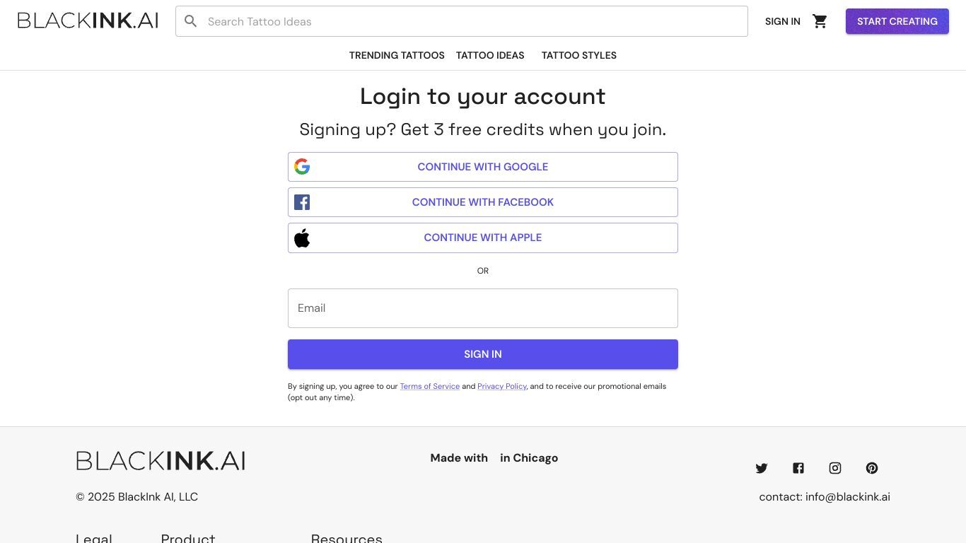Choose Continue with Apple
Screen dimensions: 966x543
click(x=483, y=238)
